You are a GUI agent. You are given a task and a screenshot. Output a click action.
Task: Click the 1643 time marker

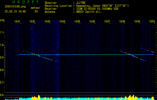[47, 21]
